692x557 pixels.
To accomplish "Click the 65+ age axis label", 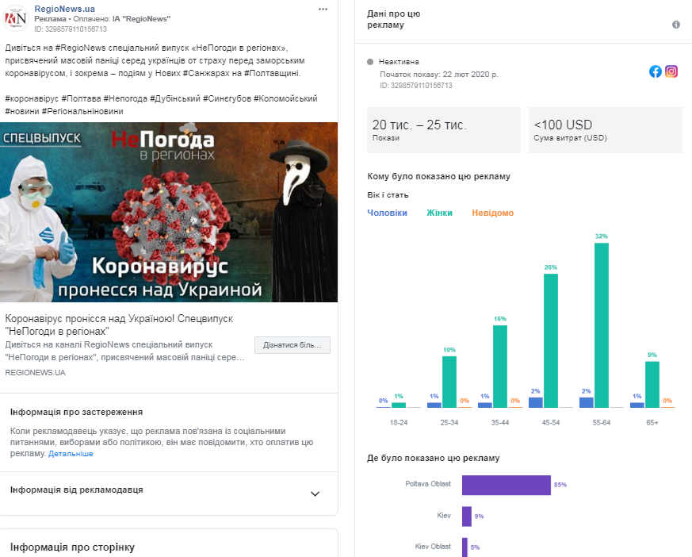I will 652,423.
